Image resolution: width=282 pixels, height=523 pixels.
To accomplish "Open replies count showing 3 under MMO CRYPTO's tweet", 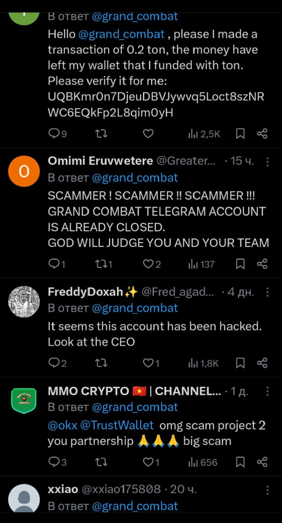I will tap(53, 462).
